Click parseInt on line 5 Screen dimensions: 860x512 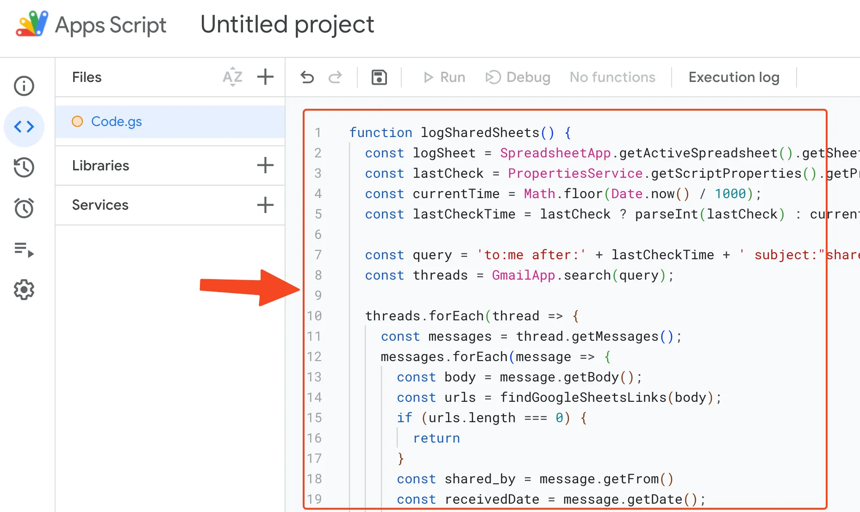click(x=667, y=214)
